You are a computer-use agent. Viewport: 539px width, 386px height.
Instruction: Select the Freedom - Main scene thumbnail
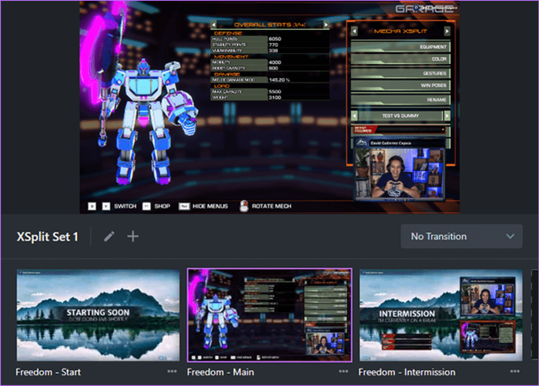click(269, 315)
